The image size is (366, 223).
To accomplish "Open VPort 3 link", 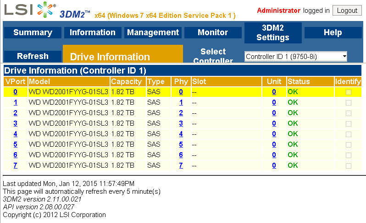I will 16,123.
